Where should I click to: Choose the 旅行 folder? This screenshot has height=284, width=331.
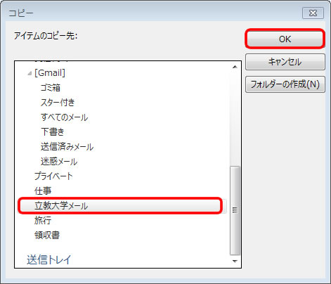coord(43,221)
